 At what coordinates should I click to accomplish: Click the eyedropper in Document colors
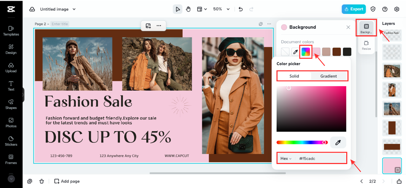(x=295, y=52)
